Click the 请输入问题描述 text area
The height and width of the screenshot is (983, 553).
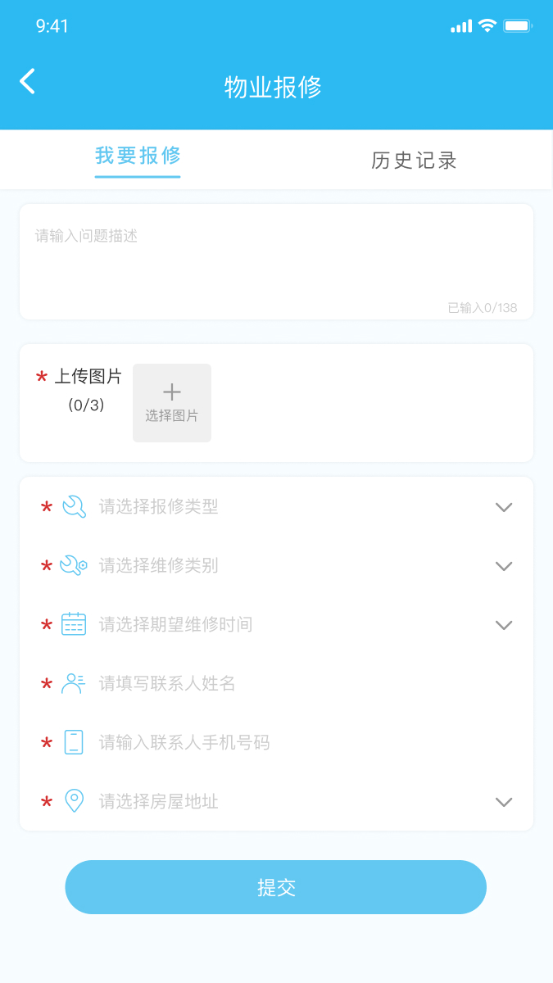point(276,260)
